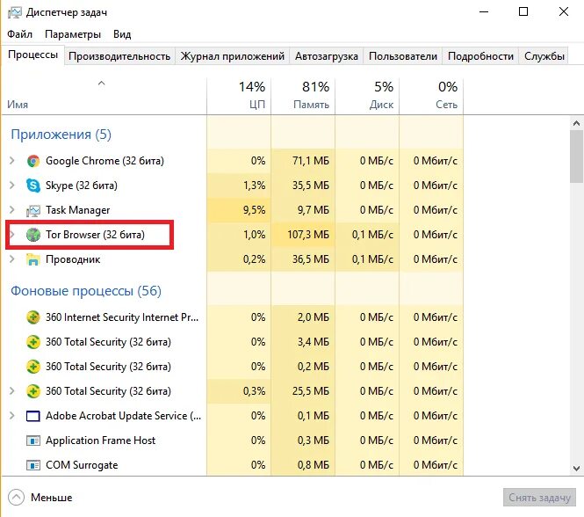Click the vertical scrollbar thumb
Viewport: 584px width, 517px height.
(576, 157)
